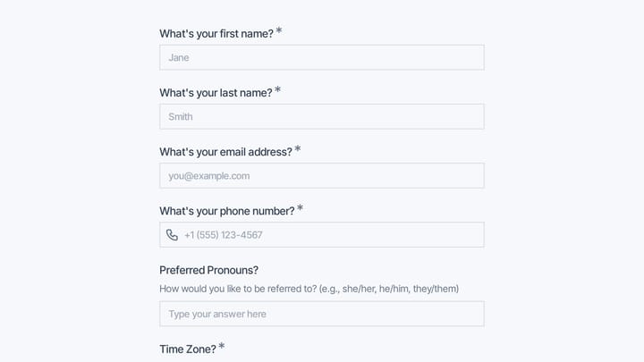644x362 pixels.
Task: Click the "What's your first name?" label
Action: coord(216,34)
